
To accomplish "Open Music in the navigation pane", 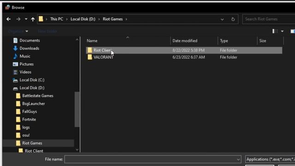I will coord(25,56).
